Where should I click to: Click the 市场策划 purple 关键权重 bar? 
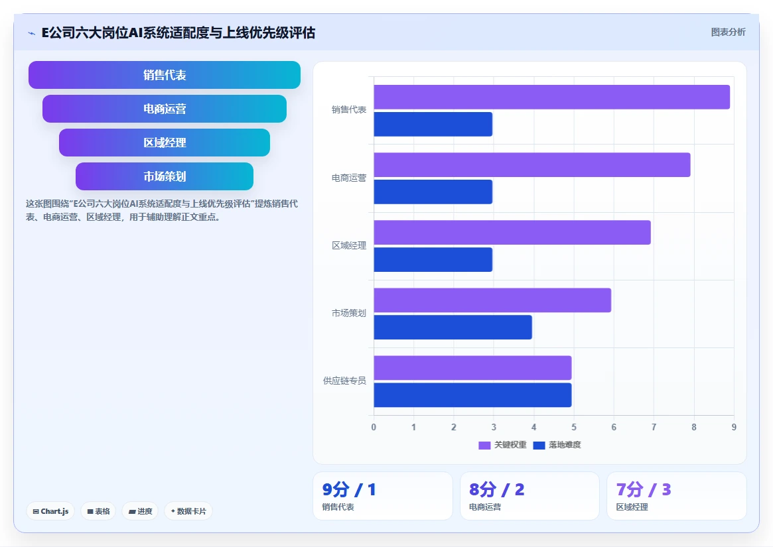point(492,300)
